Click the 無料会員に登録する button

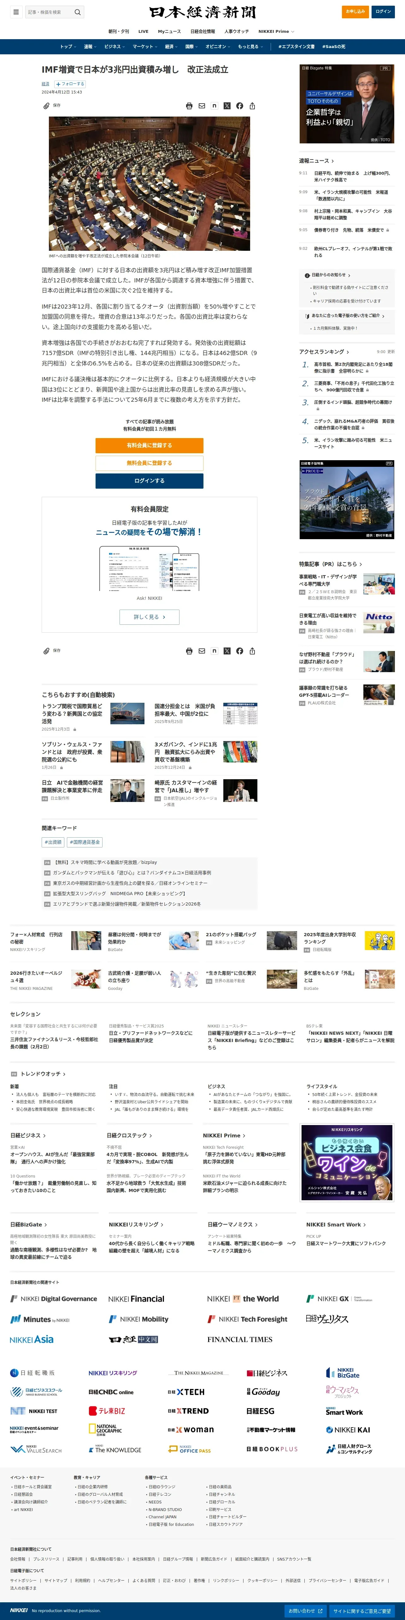(x=150, y=463)
